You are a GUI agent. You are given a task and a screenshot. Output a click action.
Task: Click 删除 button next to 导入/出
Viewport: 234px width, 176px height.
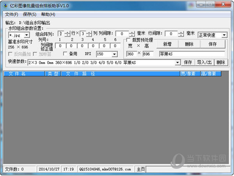[x=221, y=63]
